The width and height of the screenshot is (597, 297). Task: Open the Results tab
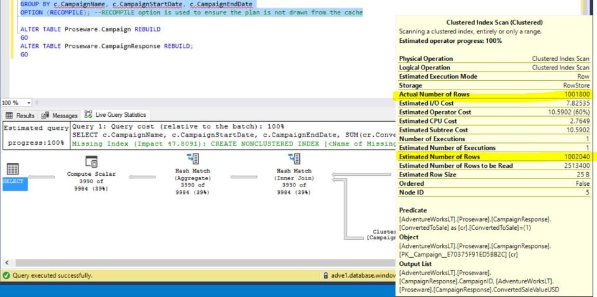[x=21, y=114]
